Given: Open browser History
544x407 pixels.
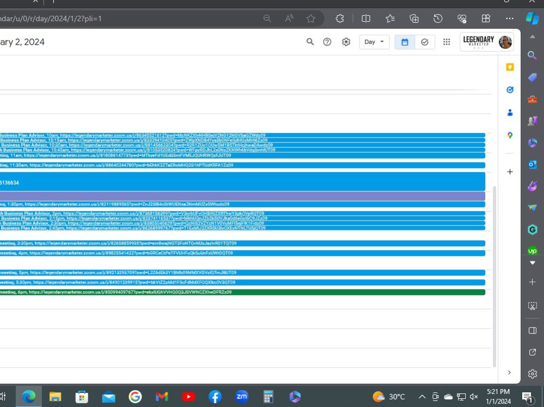Looking at the screenshot, I should 438,18.
